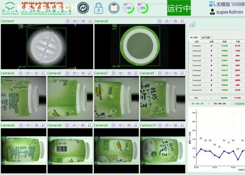Viewport: 245px width, 175px height.
Task: Click Camera1 fullscreen expand icon
Action: [x=68, y=21]
